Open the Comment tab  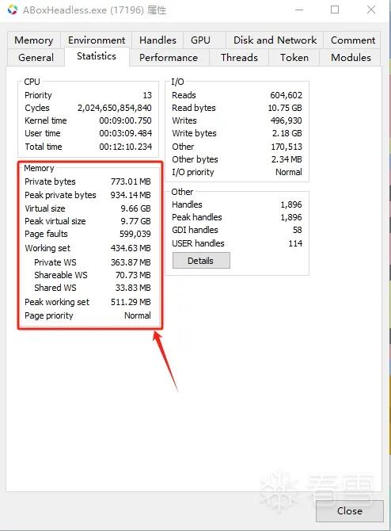pos(353,40)
